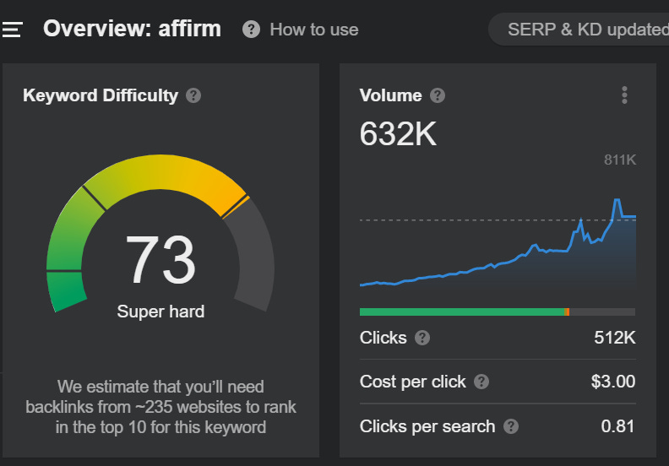Click the 512K clicks value
The height and width of the screenshot is (466, 669).
[x=615, y=338]
